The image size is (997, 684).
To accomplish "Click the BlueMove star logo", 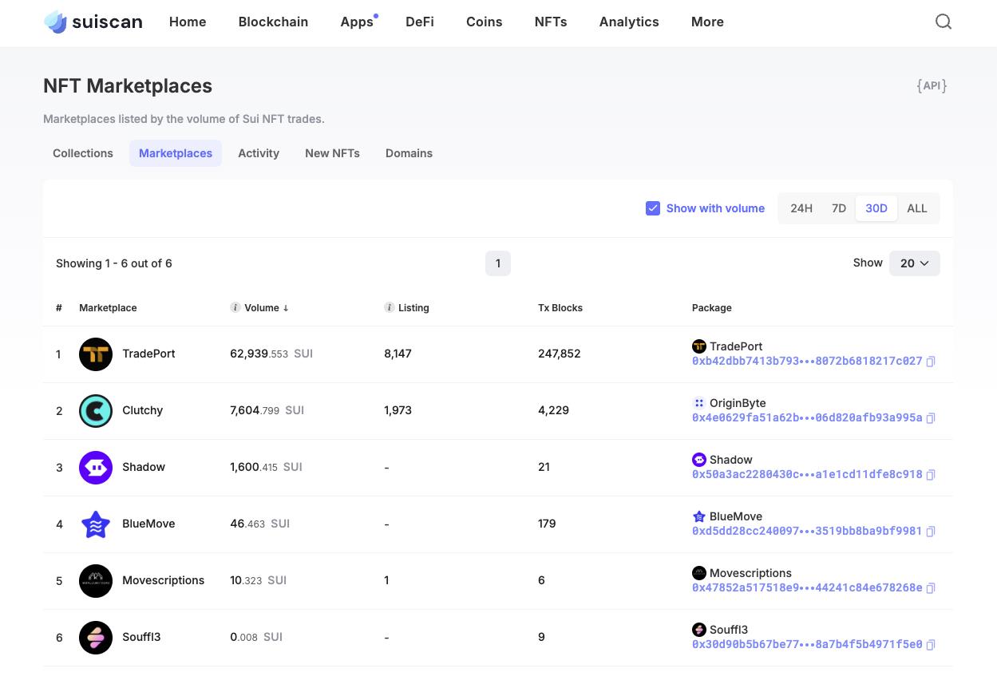I will click(96, 524).
